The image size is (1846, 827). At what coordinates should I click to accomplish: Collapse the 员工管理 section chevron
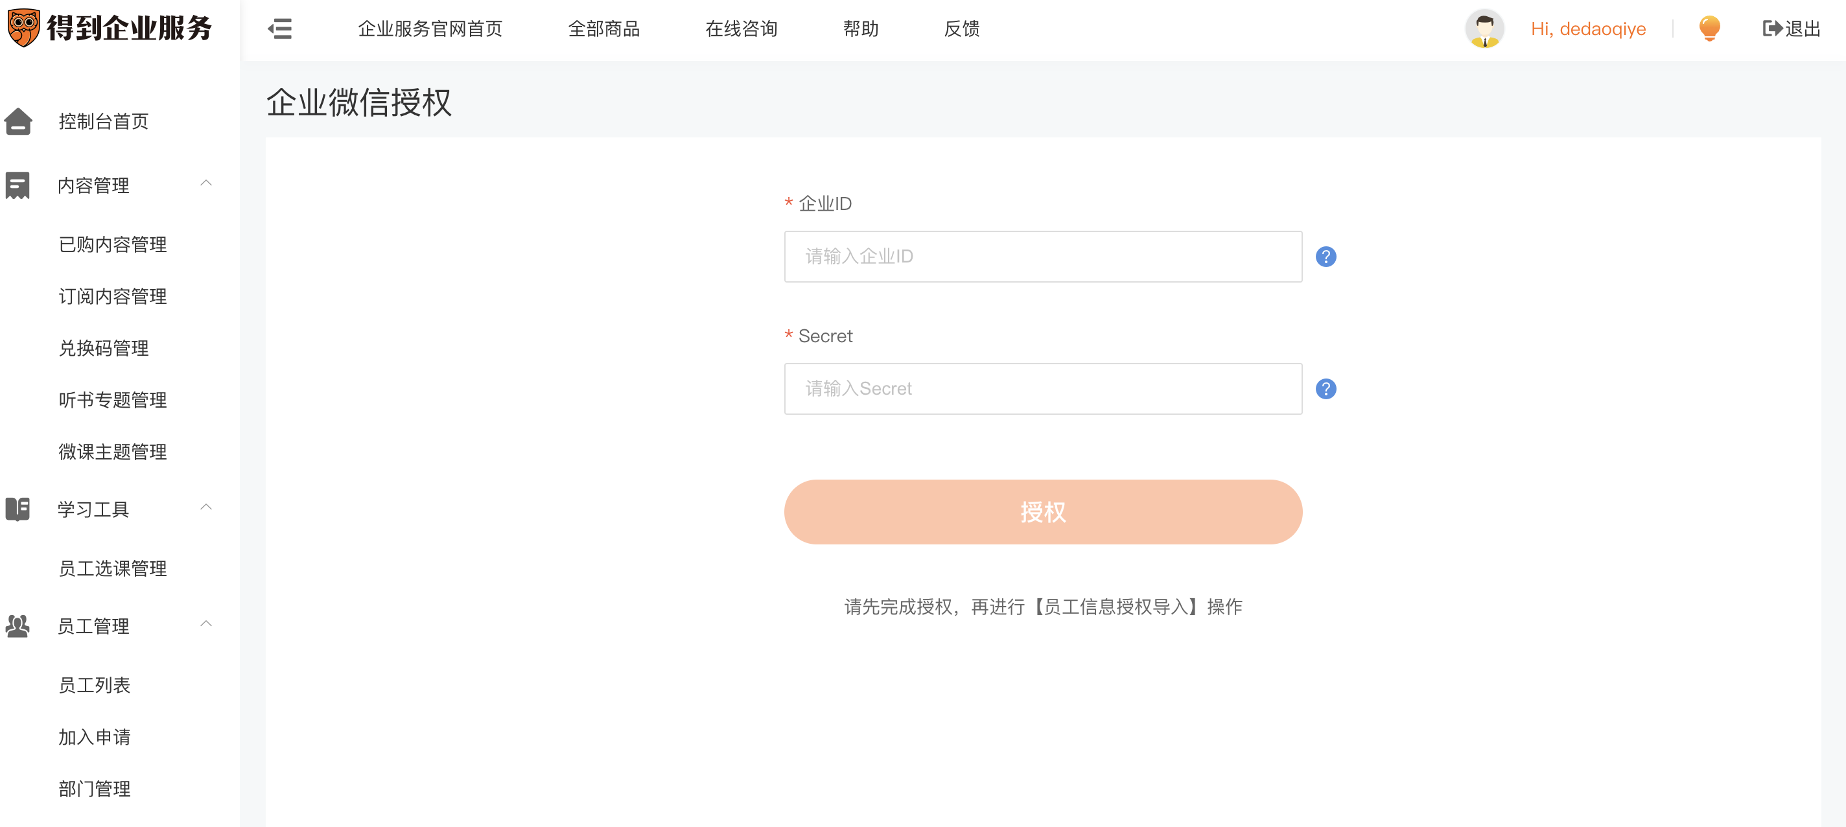[205, 624]
